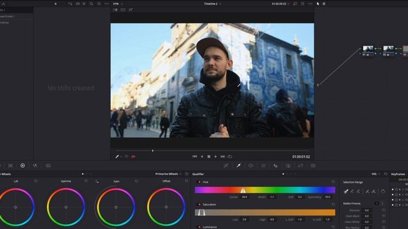Screen dimensions: 408x229
Task: Reset the Lift wheel
Action: point(36,181)
